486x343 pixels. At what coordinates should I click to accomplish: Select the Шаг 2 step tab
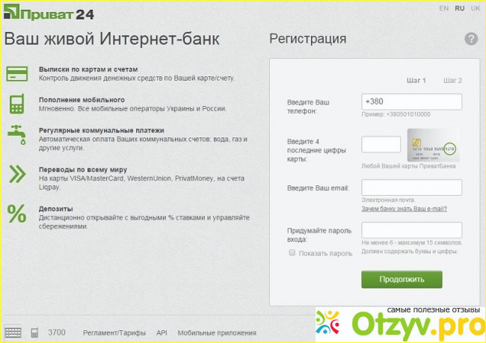pos(452,81)
